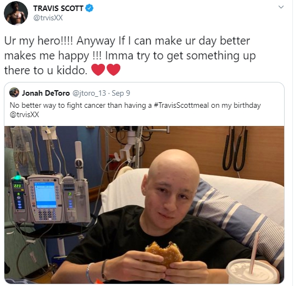Click the red heart emojis

[x=106, y=70]
